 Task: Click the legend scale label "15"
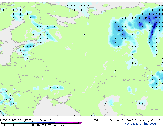(x=38, y=125)
